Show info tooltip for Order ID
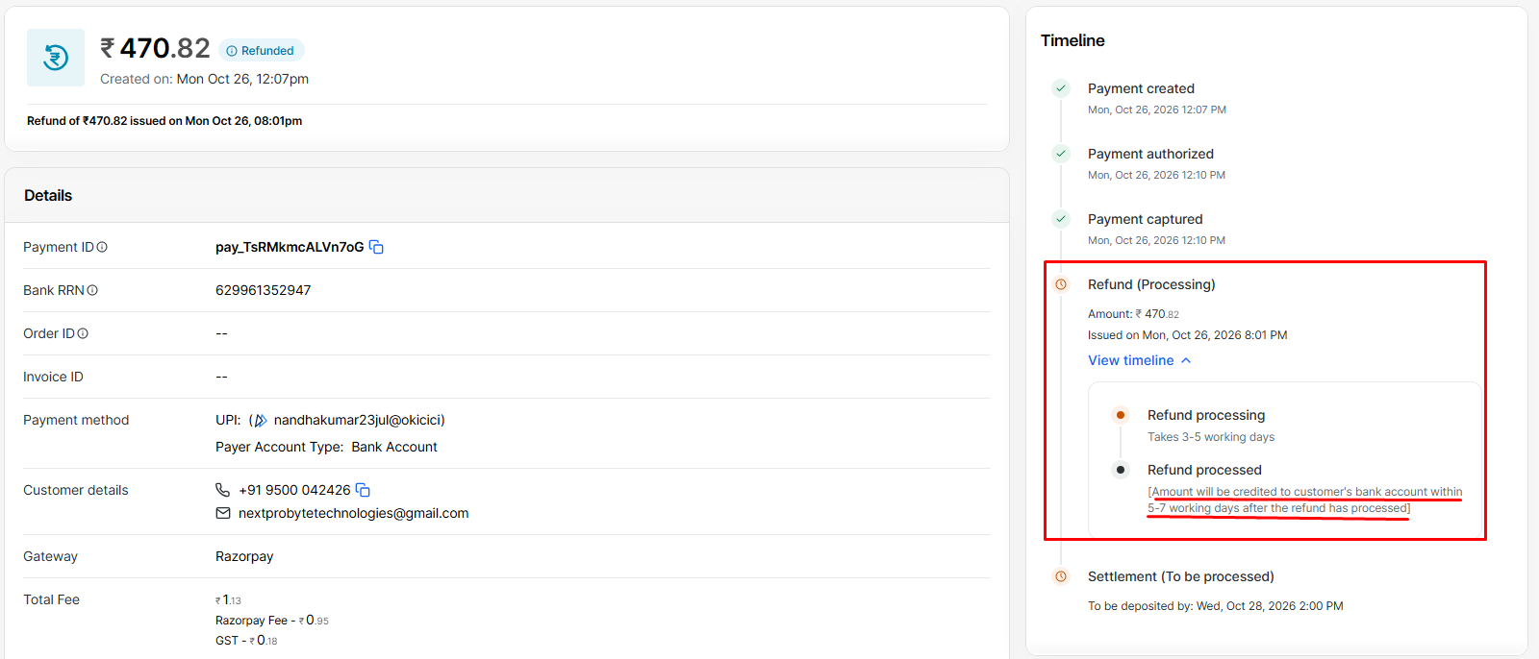This screenshot has width=1539, height=659. click(x=83, y=333)
